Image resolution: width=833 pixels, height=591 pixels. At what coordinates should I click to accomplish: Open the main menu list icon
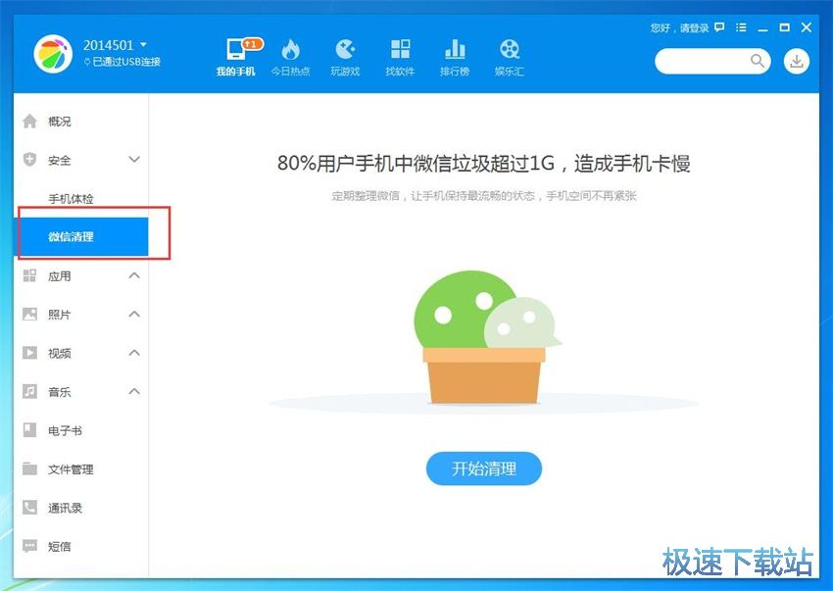click(741, 27)
